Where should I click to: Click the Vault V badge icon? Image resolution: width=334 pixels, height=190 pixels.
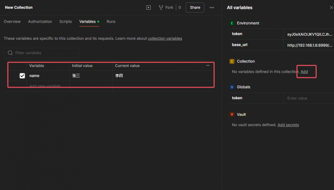232,114
